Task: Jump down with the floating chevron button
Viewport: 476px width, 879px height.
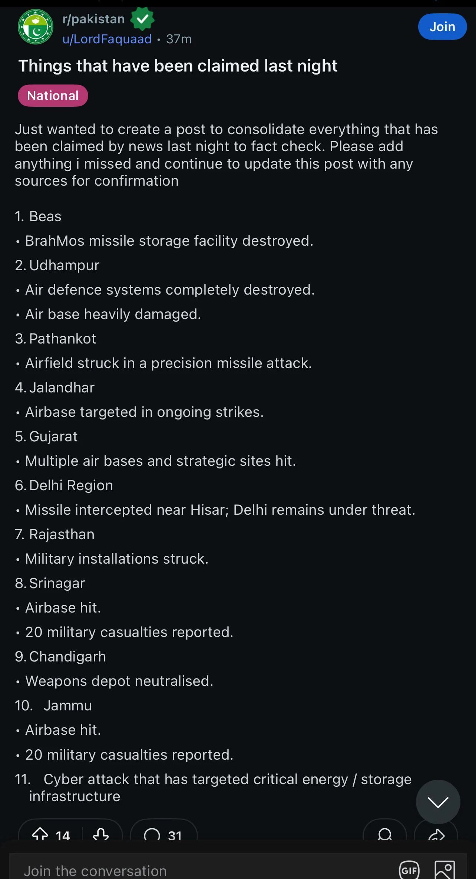Action: [x=438, y=802]
